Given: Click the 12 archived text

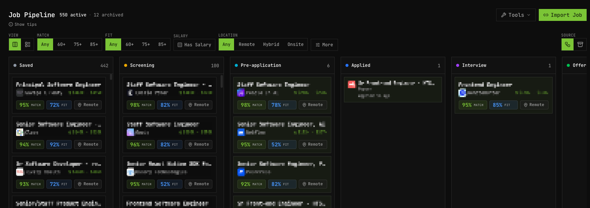Looking at the screenshot, I should click(108, 15).
